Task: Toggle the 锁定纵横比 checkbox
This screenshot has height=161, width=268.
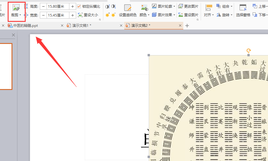Action: point(79,6)
